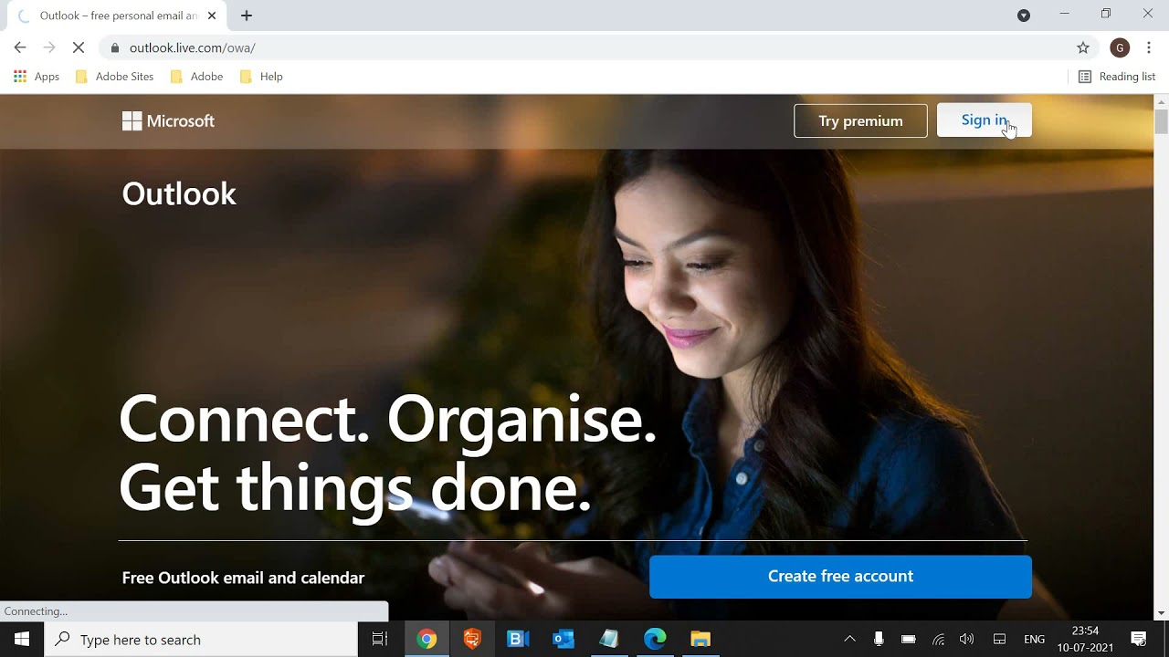Go to the Microsoft logo link
1169x657 pixels.
168,120
